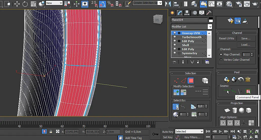
Task: Select the Scale tool in toolbar
Action: pos(33,4)
